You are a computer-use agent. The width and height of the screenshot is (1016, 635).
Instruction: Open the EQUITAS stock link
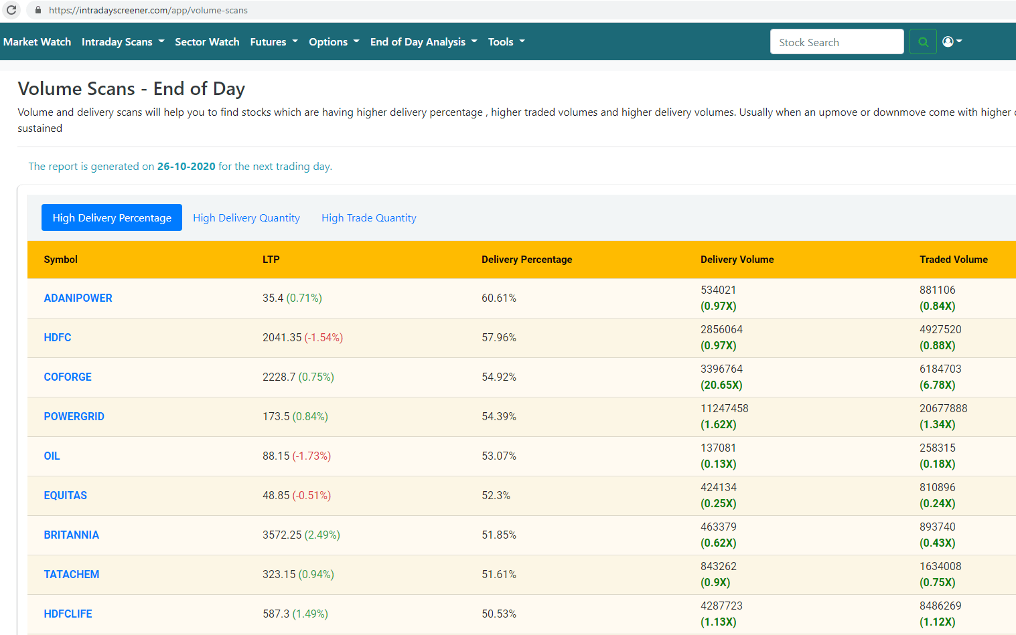(x=65, y=495)
